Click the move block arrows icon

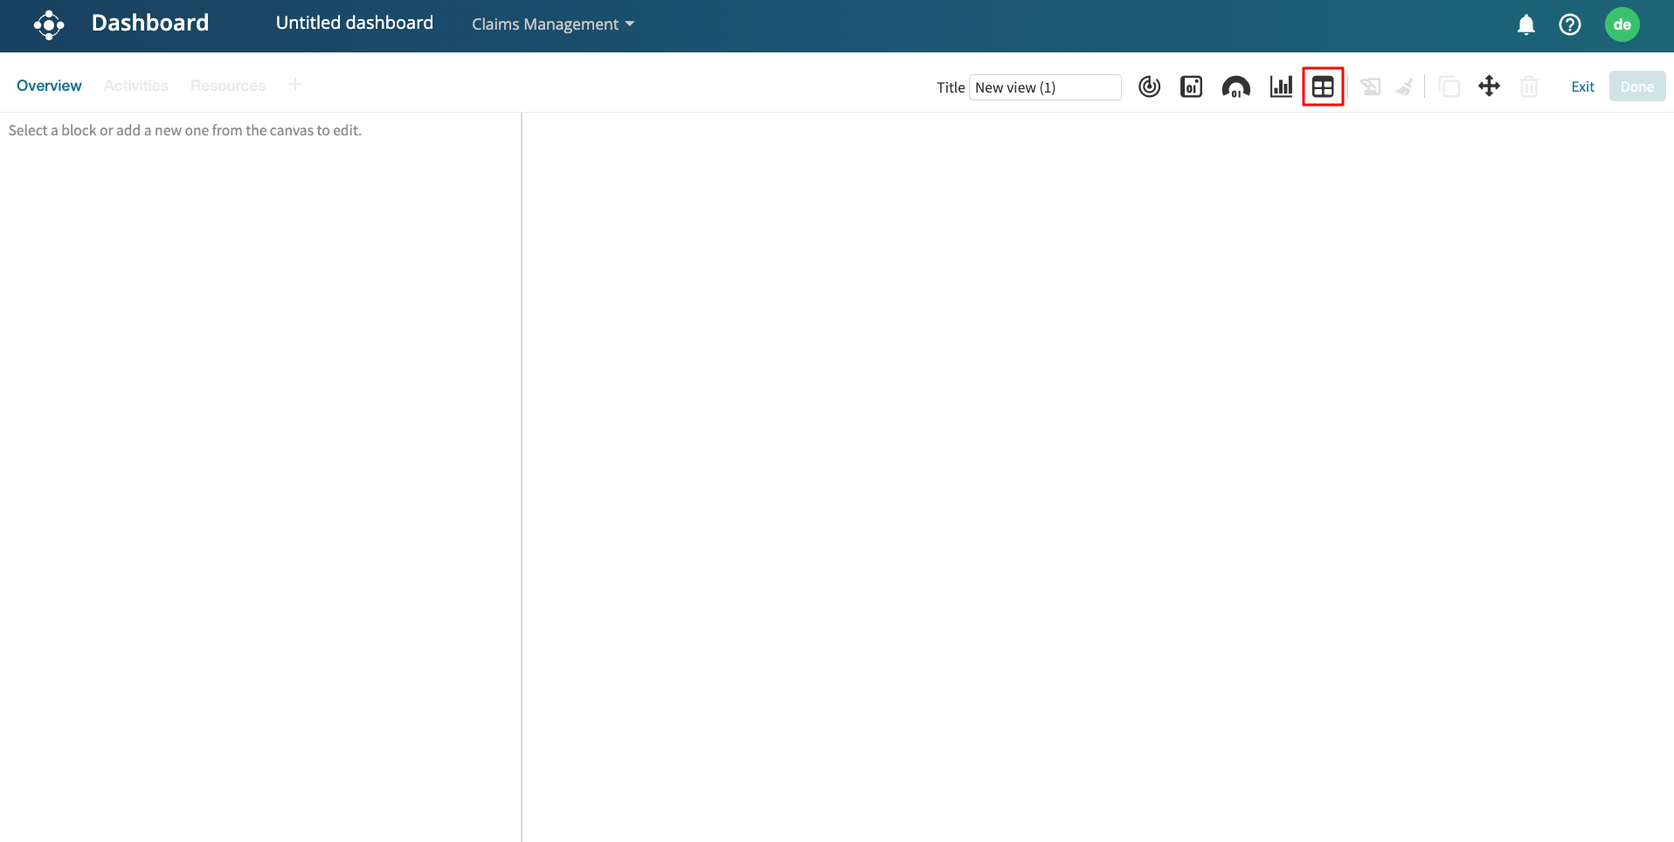coord(1489,86)
